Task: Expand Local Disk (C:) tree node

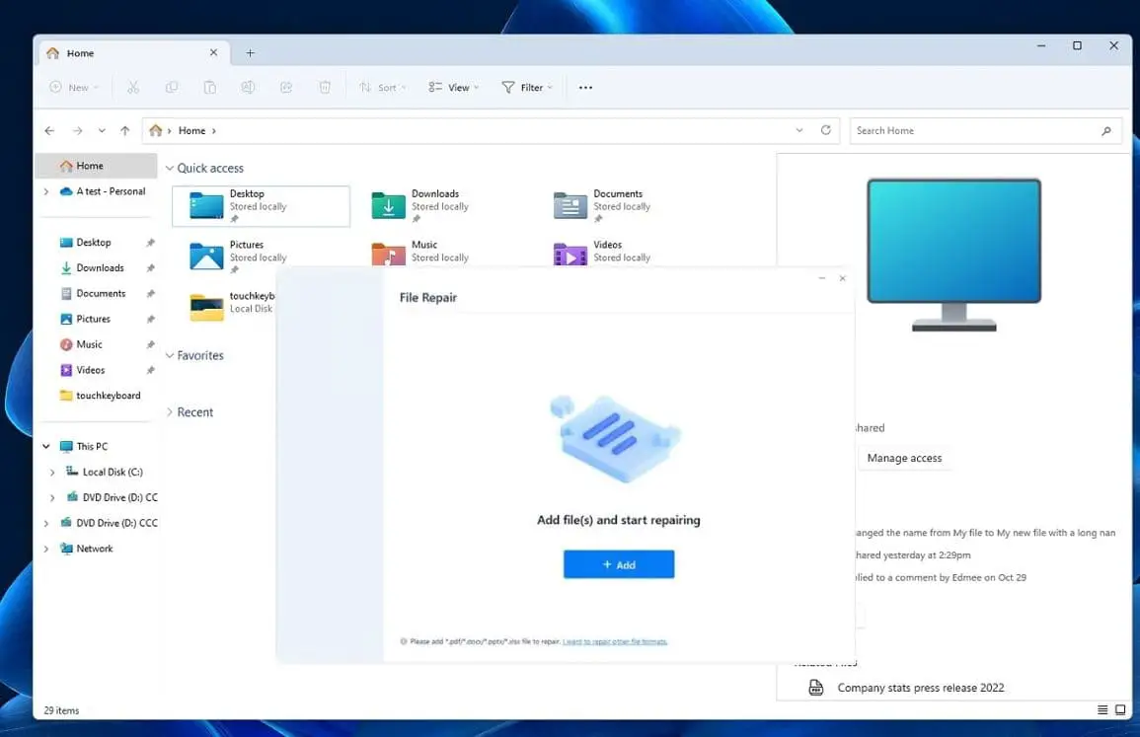Action: click(51, 473)
